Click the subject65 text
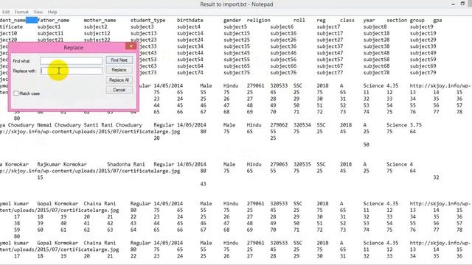 point(237,66)
